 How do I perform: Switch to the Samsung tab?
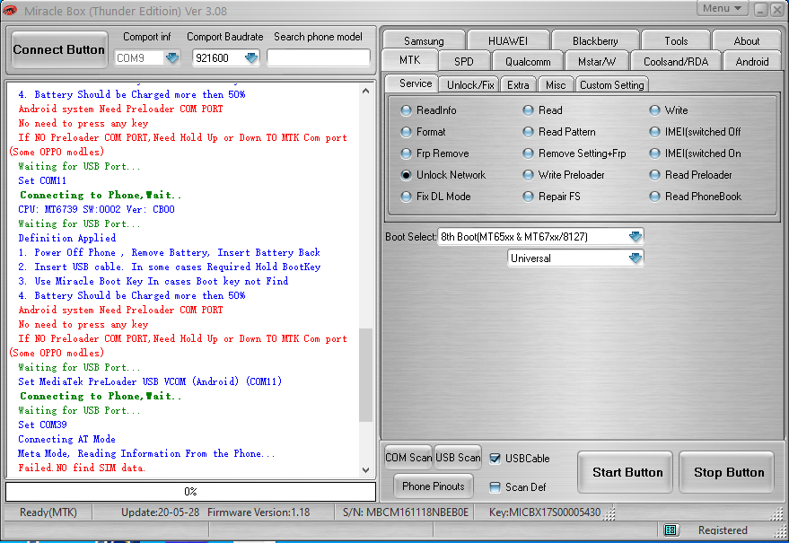click(x=424, y=40)
